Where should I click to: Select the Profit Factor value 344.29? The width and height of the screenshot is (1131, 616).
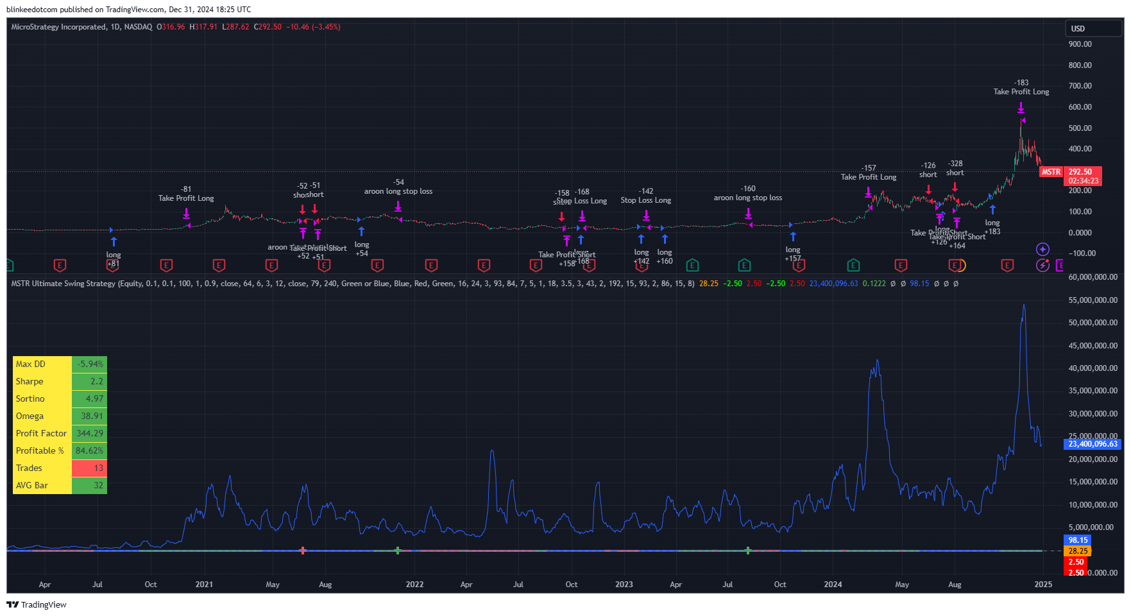[90, 434]
